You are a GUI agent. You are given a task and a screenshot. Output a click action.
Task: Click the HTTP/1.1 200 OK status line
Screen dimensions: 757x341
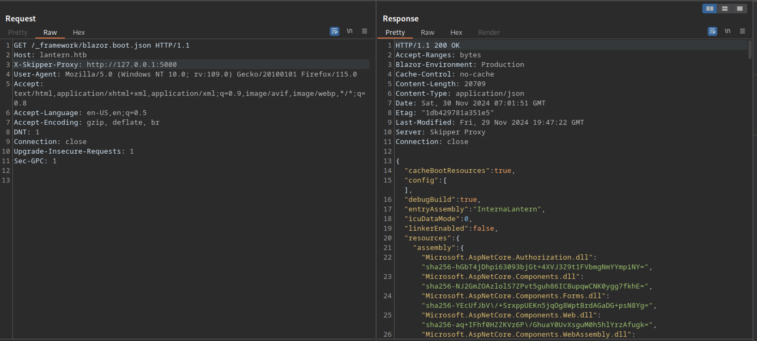point(427,46)
